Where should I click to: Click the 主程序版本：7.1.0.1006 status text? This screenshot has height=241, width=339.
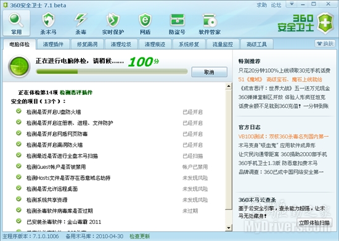point(30,236)
